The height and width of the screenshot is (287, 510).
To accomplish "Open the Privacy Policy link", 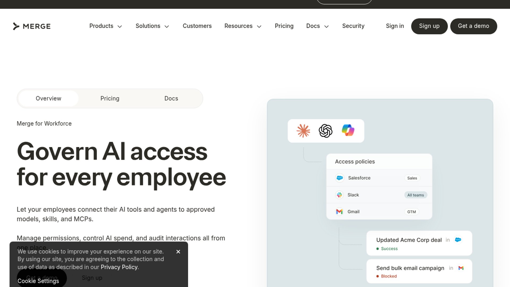I will point(119,267).
